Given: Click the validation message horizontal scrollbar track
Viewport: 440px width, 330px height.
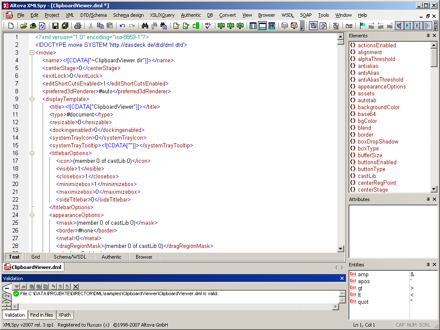Looking at the screenshot, I should click(175, 307).
